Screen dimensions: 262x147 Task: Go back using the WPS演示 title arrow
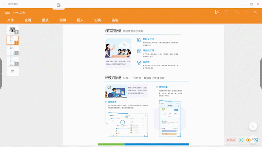pos(4,4)
